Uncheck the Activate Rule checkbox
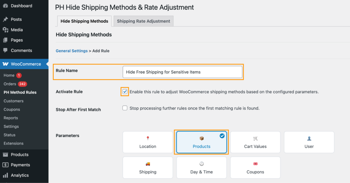 125,91
